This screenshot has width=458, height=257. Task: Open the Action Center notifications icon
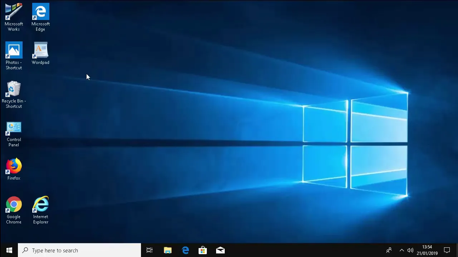point(447,250)
